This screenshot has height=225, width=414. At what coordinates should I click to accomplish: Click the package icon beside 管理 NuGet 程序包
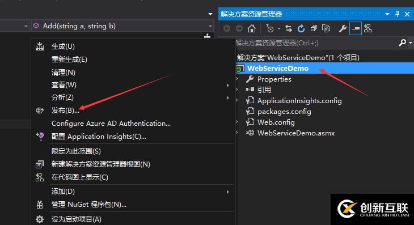pyautogui.click(x=40, y=205)
